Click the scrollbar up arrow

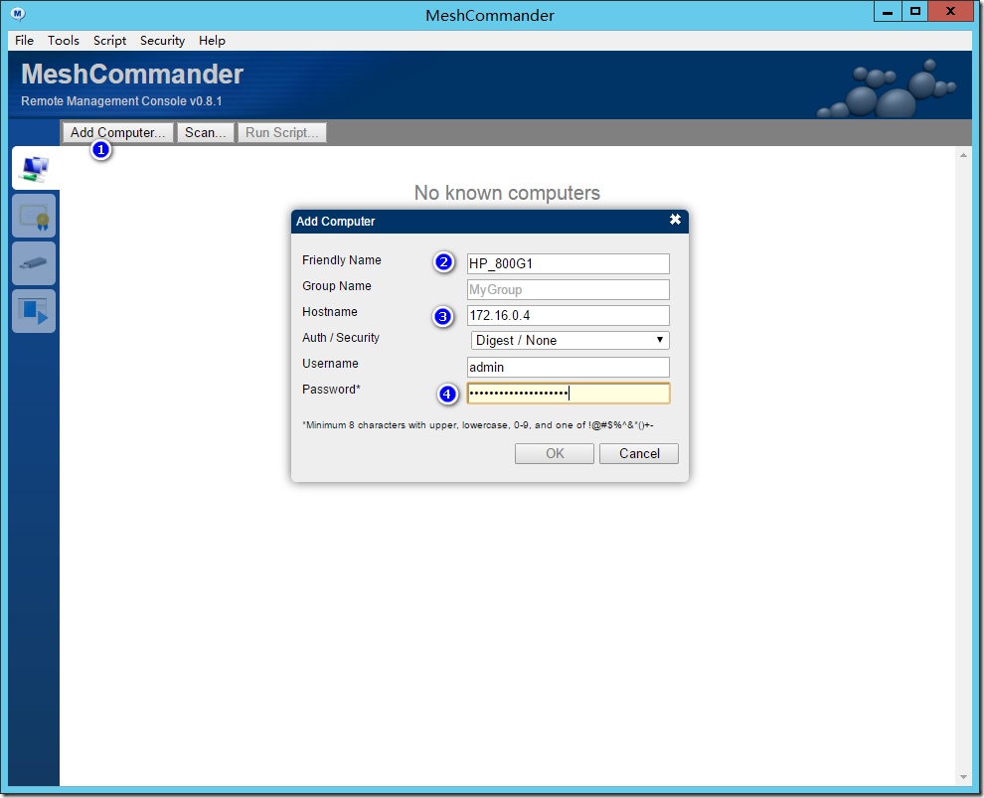[x=962, y=155]
